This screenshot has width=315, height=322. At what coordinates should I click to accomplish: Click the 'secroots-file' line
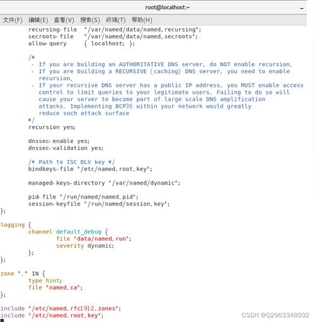pos(113,37)
